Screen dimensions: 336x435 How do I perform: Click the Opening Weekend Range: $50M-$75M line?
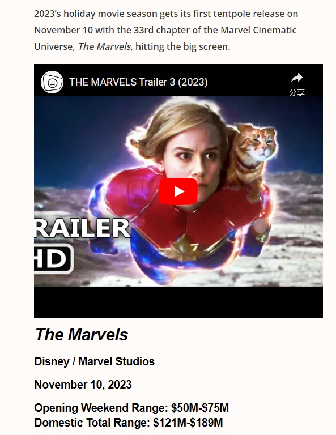(x=131, y=408)
